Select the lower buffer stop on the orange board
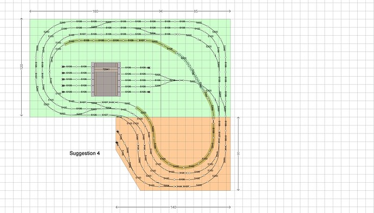 117,143
